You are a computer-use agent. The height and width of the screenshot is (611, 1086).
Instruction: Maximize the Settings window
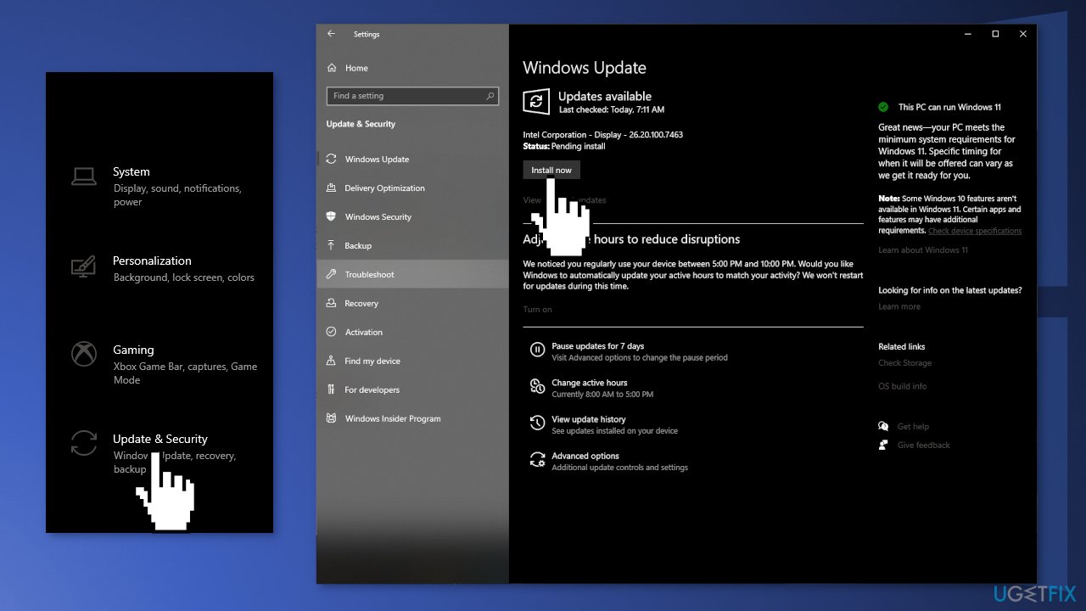point(995,34)
